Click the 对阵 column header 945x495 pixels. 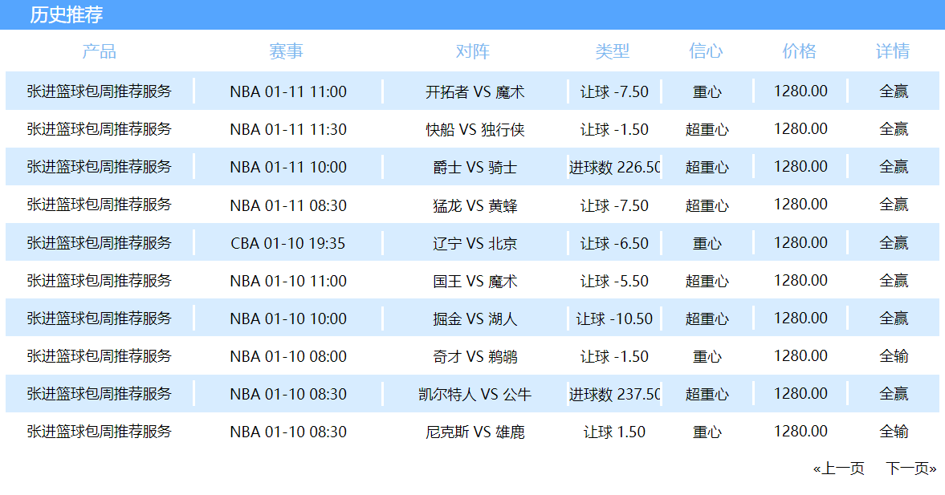(x=473, y=51)
